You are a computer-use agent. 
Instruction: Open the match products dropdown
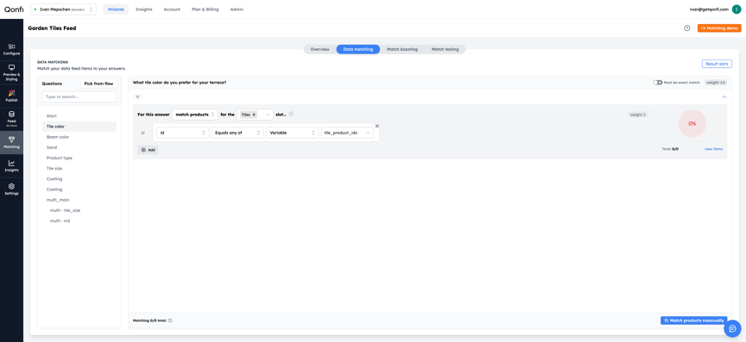pyautogui.click(x=195, y=115)
